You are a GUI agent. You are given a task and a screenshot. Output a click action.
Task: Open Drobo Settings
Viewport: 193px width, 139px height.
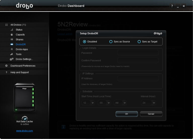(24, 59)
